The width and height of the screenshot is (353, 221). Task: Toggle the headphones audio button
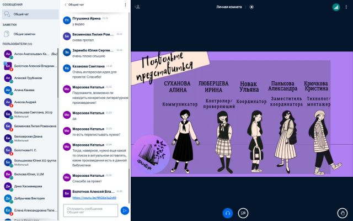coord(228,213)
